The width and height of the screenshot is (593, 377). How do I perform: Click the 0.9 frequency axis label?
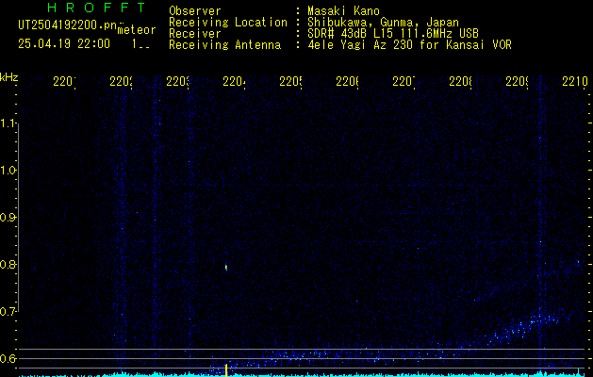(x=8, y=218)
